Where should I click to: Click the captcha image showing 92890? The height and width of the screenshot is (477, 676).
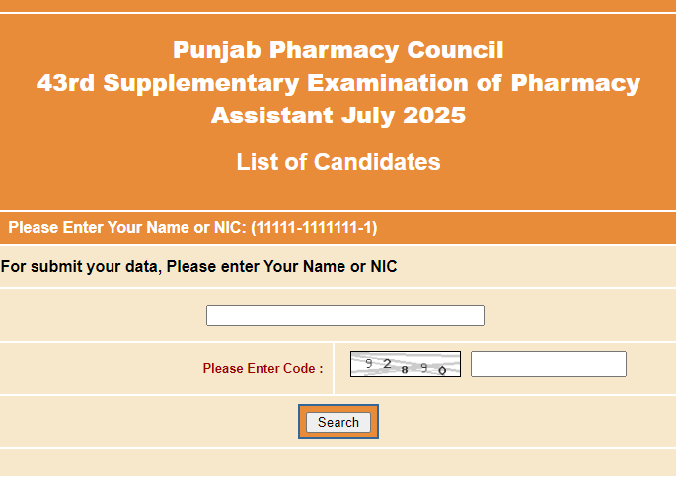click(x=406, y=363)
